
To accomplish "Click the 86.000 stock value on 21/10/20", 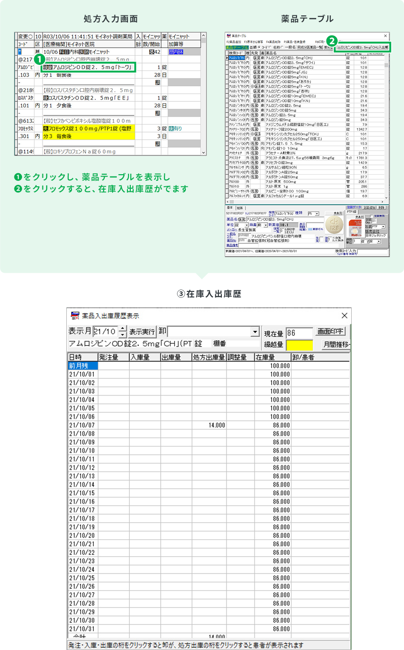I will click(280, 535).
